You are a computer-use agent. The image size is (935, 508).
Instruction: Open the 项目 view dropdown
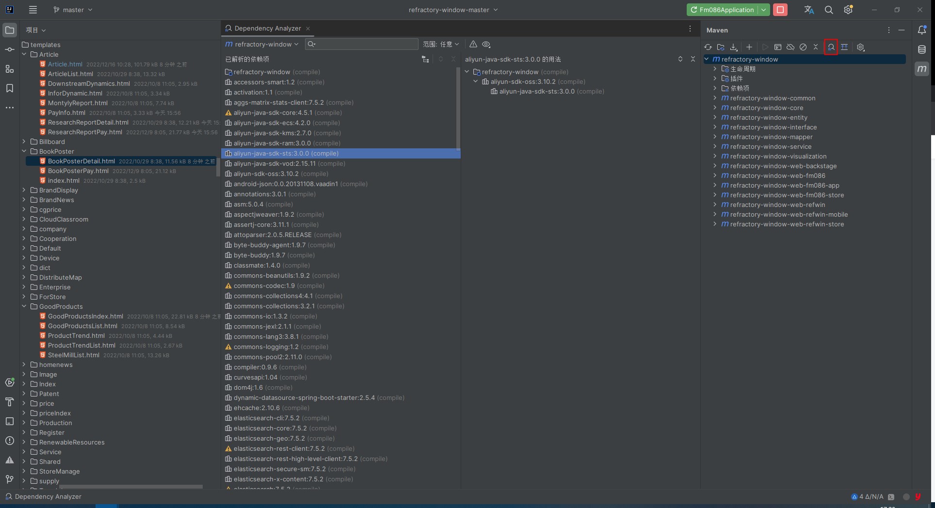coord(36,30)
